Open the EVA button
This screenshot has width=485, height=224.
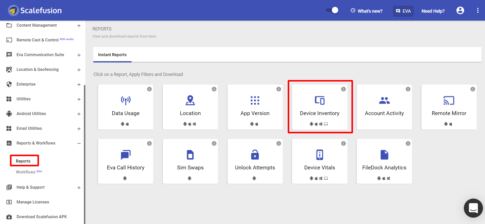(403, 11)
